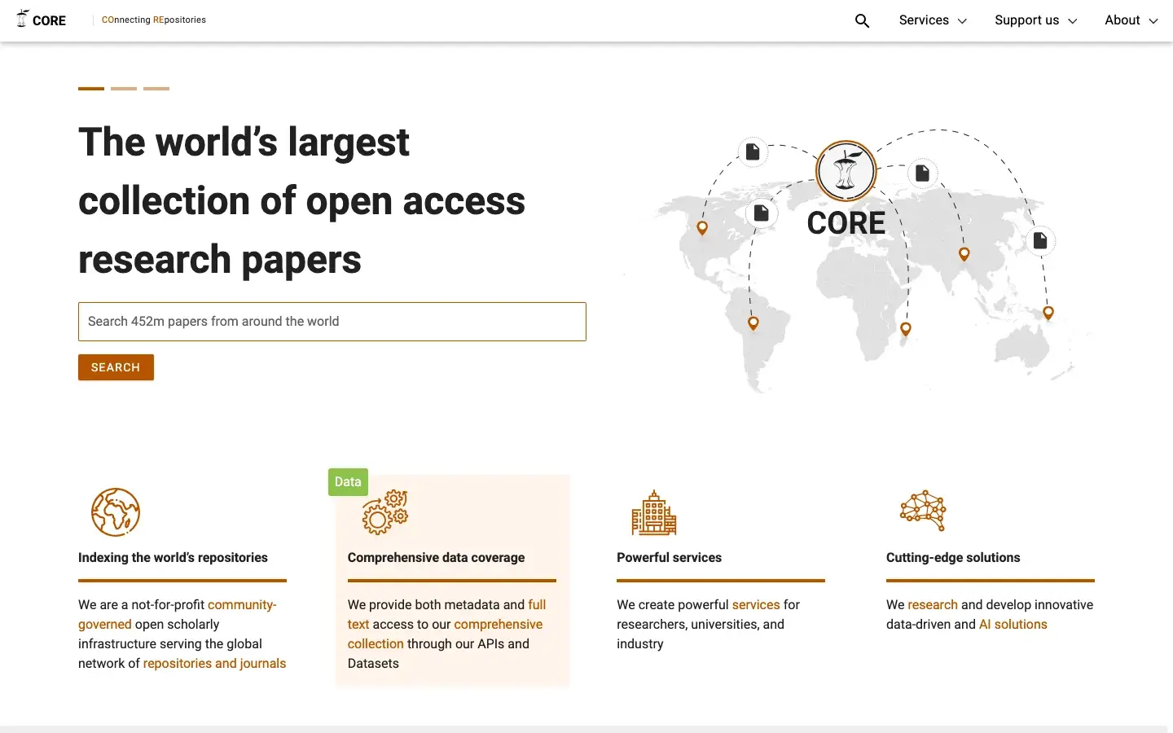The width and height of the screenshot is (1173, 733).
Task: Click the Powerful services heading
Action: [x=669, y=558]
